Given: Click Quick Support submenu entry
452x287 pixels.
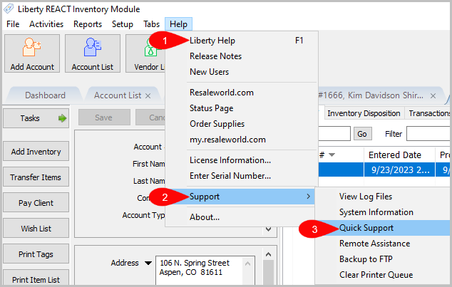Looking at the screenshot, I should 383,228.
